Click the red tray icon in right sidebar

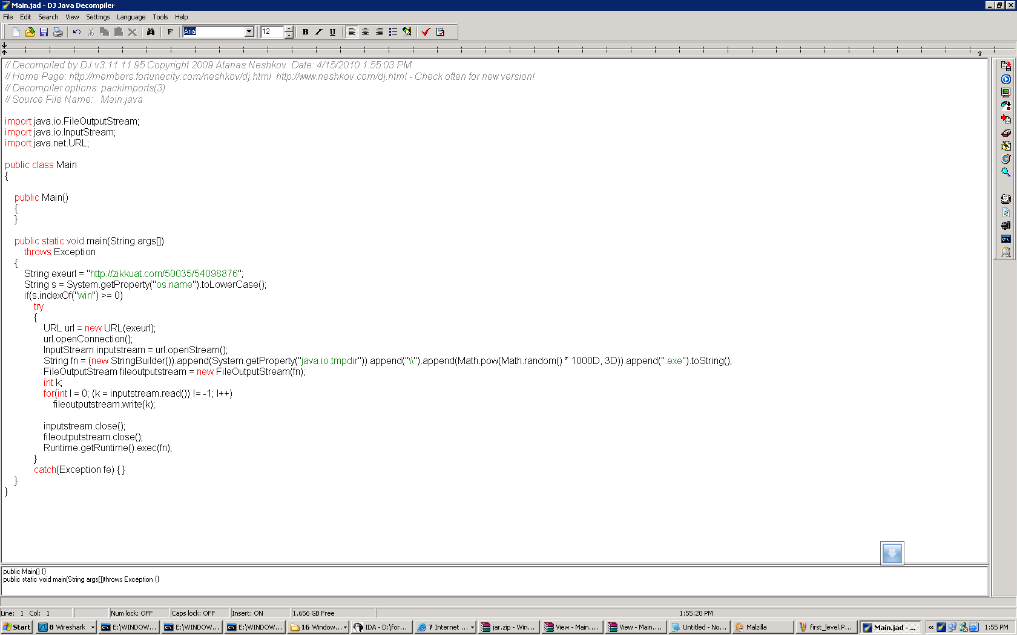(1005, 132)
